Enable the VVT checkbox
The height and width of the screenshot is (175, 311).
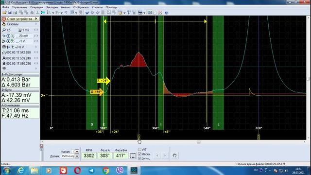[x=139, y=149]
